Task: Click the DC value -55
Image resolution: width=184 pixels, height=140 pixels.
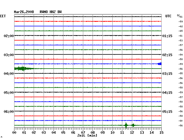Action: click(181, 73)
